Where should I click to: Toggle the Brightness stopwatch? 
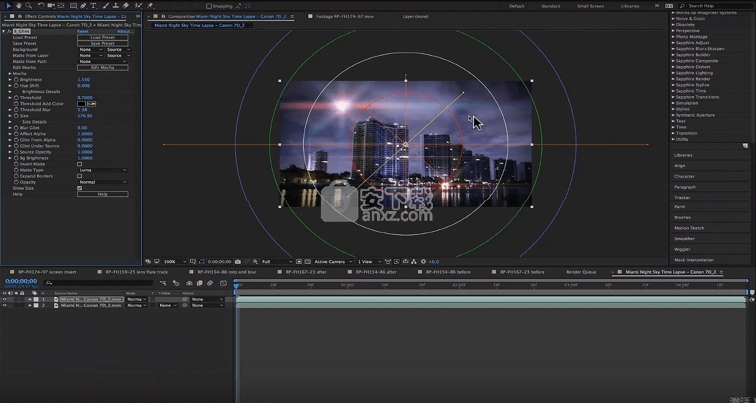(16, 79)
